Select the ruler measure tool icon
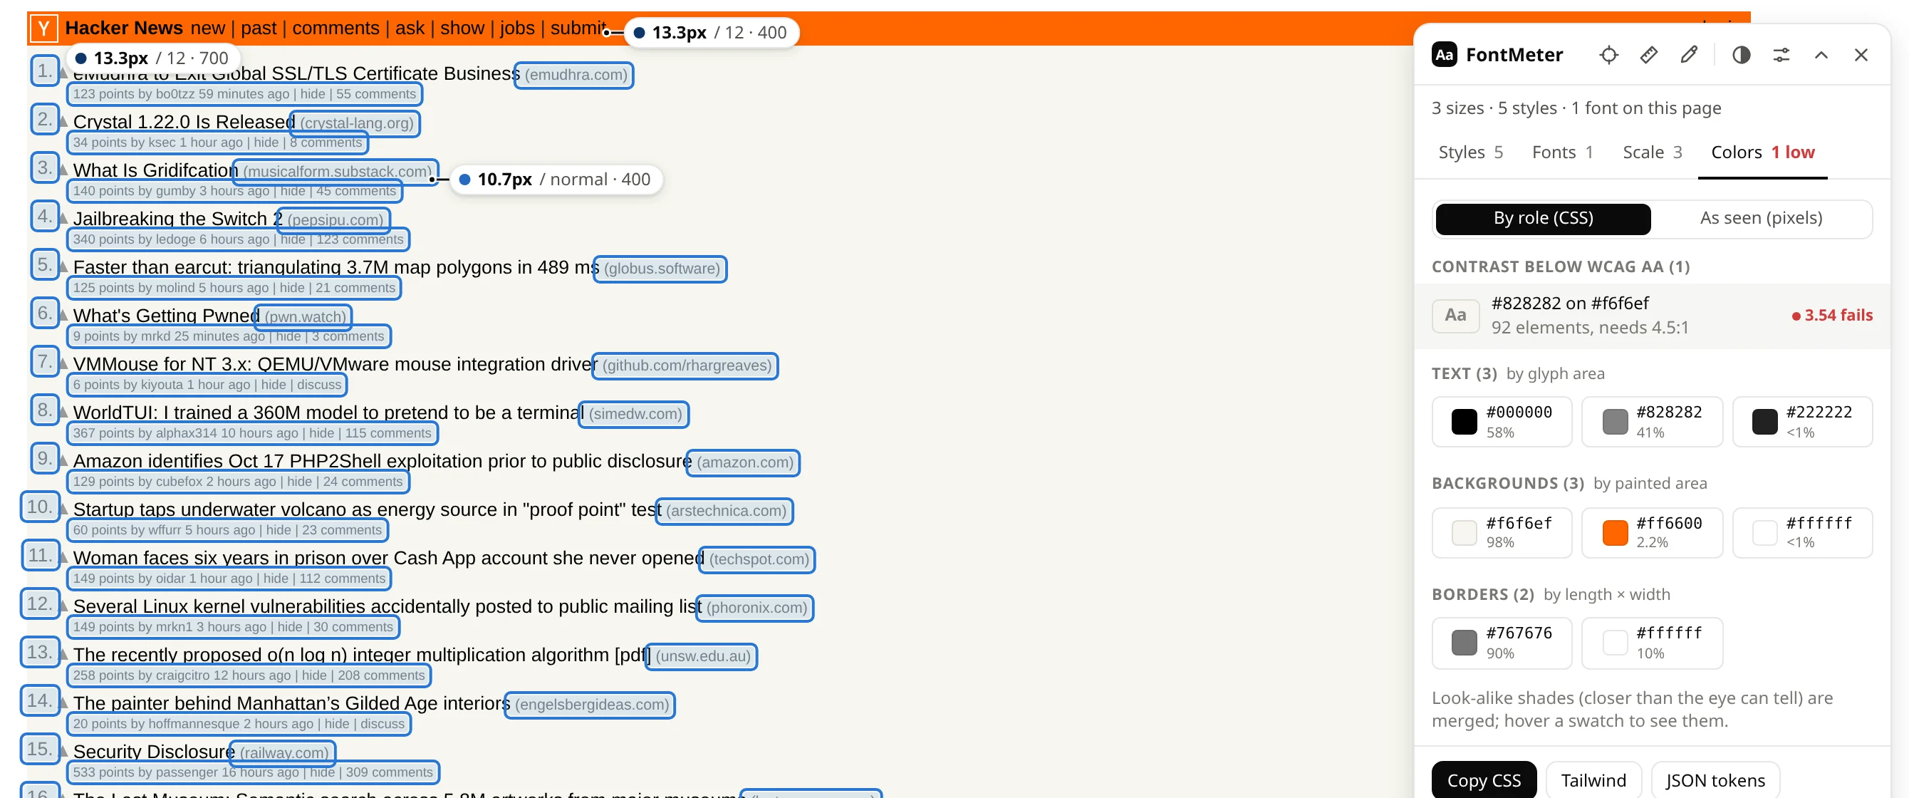 click(1648, 55)
